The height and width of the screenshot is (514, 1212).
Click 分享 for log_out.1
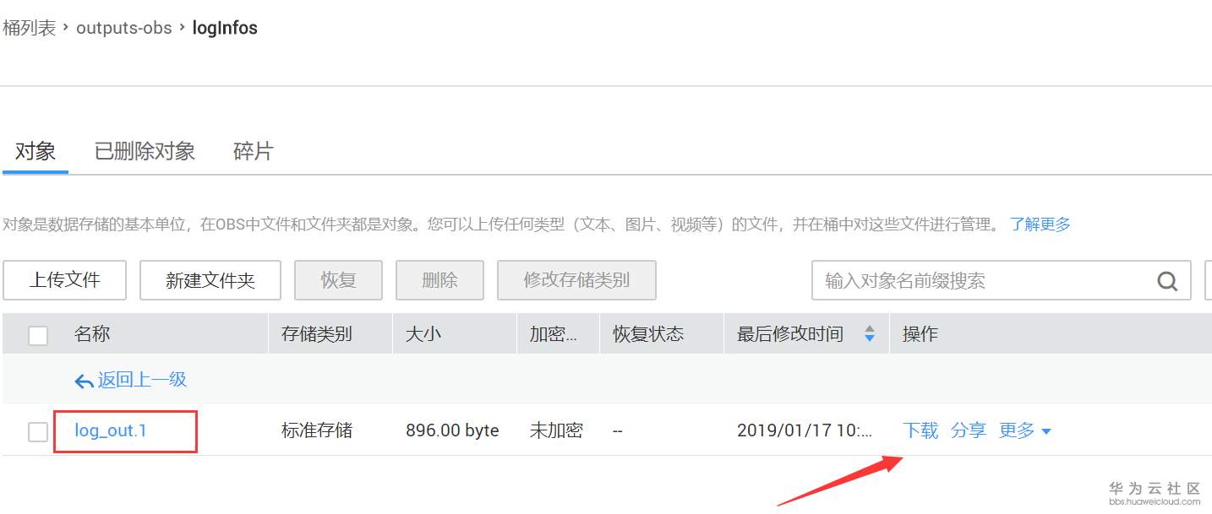click(969, 430)
